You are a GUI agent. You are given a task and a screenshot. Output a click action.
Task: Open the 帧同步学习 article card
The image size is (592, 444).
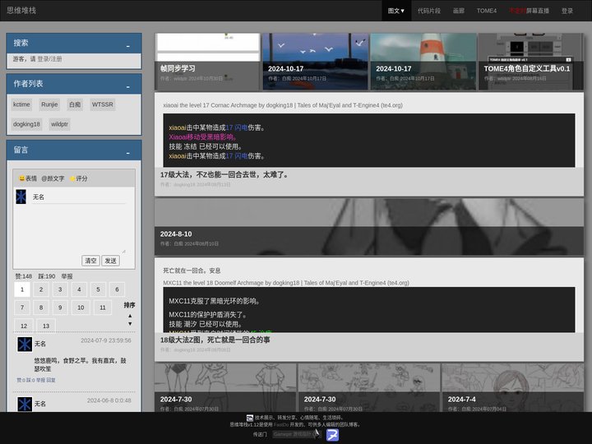[x=207, y=62]
